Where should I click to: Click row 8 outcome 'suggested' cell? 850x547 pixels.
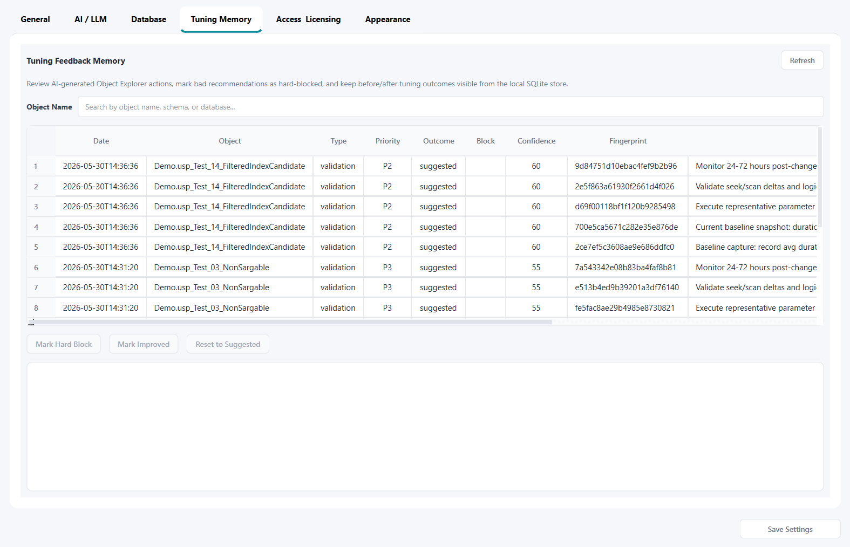[438, 308]
